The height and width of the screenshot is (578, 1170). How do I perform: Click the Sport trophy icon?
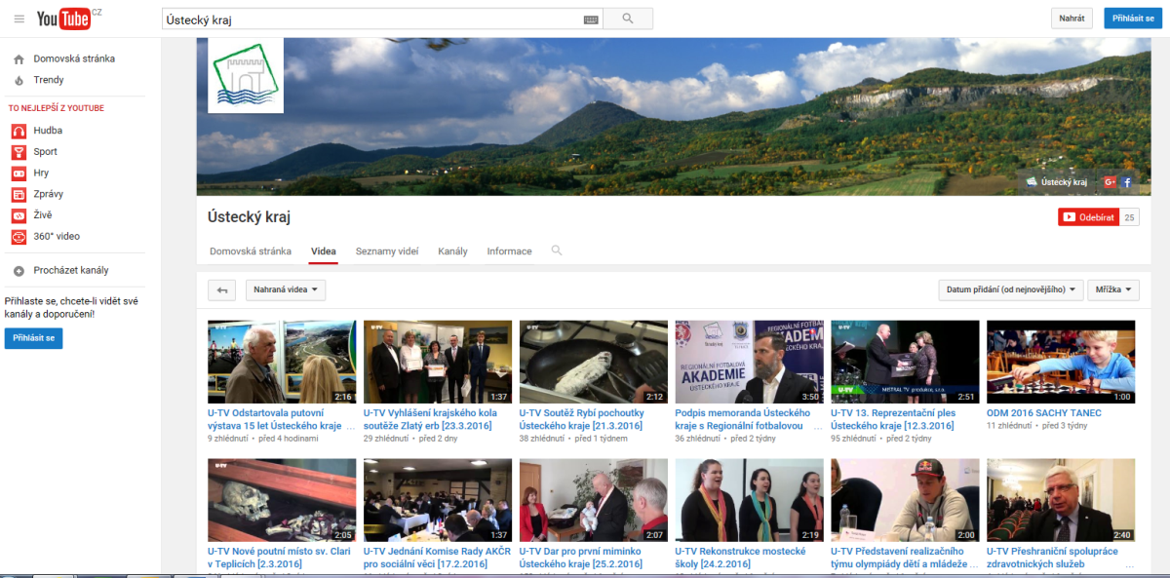(19, 152)
